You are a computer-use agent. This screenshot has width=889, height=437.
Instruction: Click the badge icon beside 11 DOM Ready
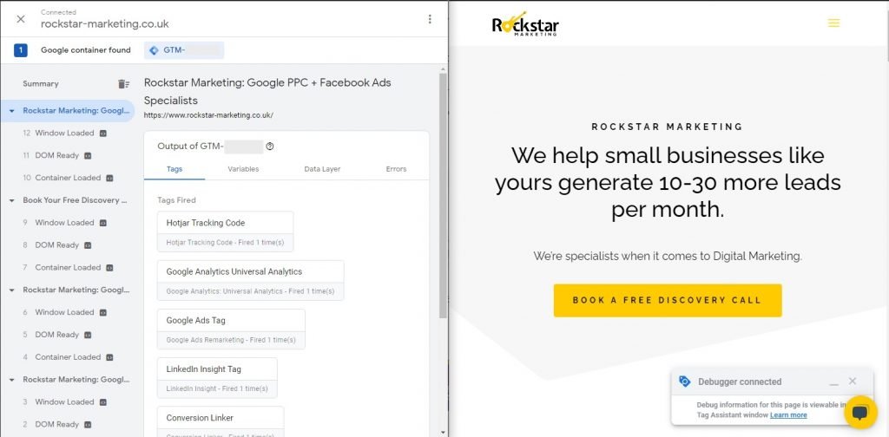(x=88, y=156)
